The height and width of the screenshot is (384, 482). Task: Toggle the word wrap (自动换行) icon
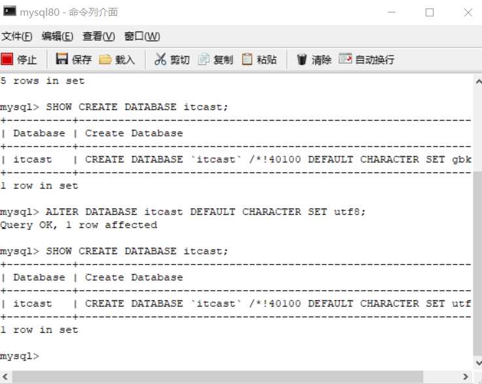[345, 58]
